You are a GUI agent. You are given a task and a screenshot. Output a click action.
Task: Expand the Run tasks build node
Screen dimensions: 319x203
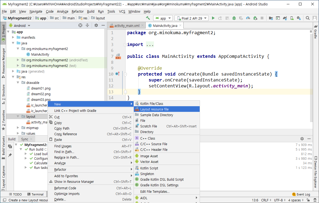(x=26, y=168)
